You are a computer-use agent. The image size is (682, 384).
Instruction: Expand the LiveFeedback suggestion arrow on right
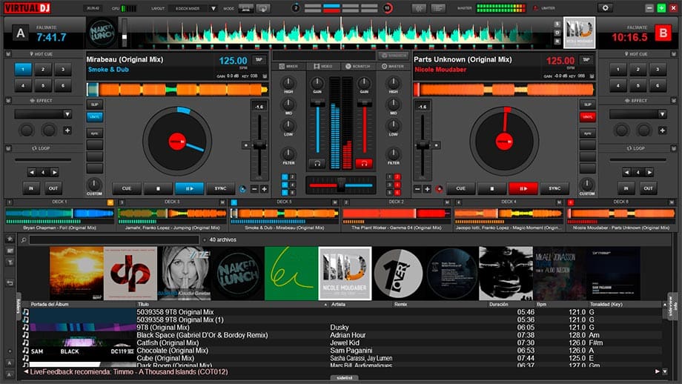point(658,371)
